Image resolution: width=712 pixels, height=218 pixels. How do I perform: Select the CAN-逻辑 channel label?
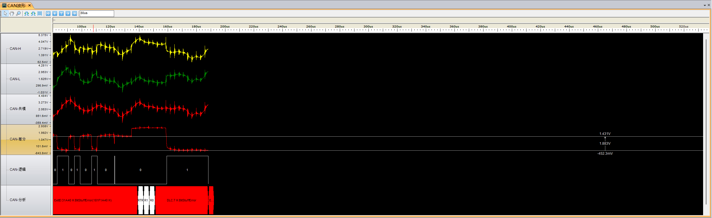pyautogui.click(x=17, y=170)
